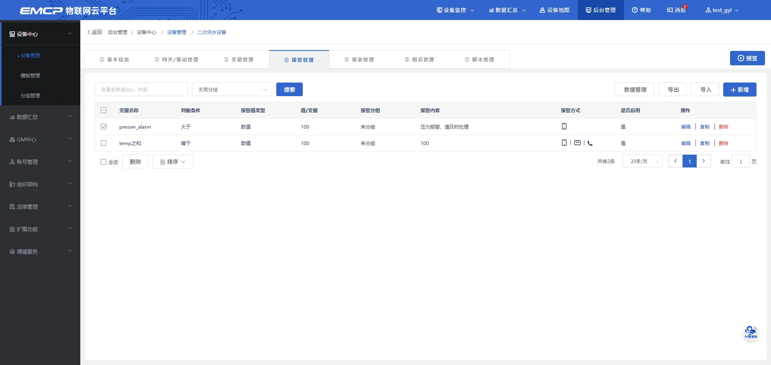This screenshot has width=771, height=365.
Task: Switch to the 脚本管理 tab
Action: (479, 59)
